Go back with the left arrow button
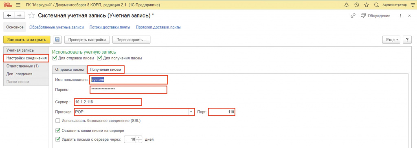The height and width of the screenshot is (148, 417). 9,16
